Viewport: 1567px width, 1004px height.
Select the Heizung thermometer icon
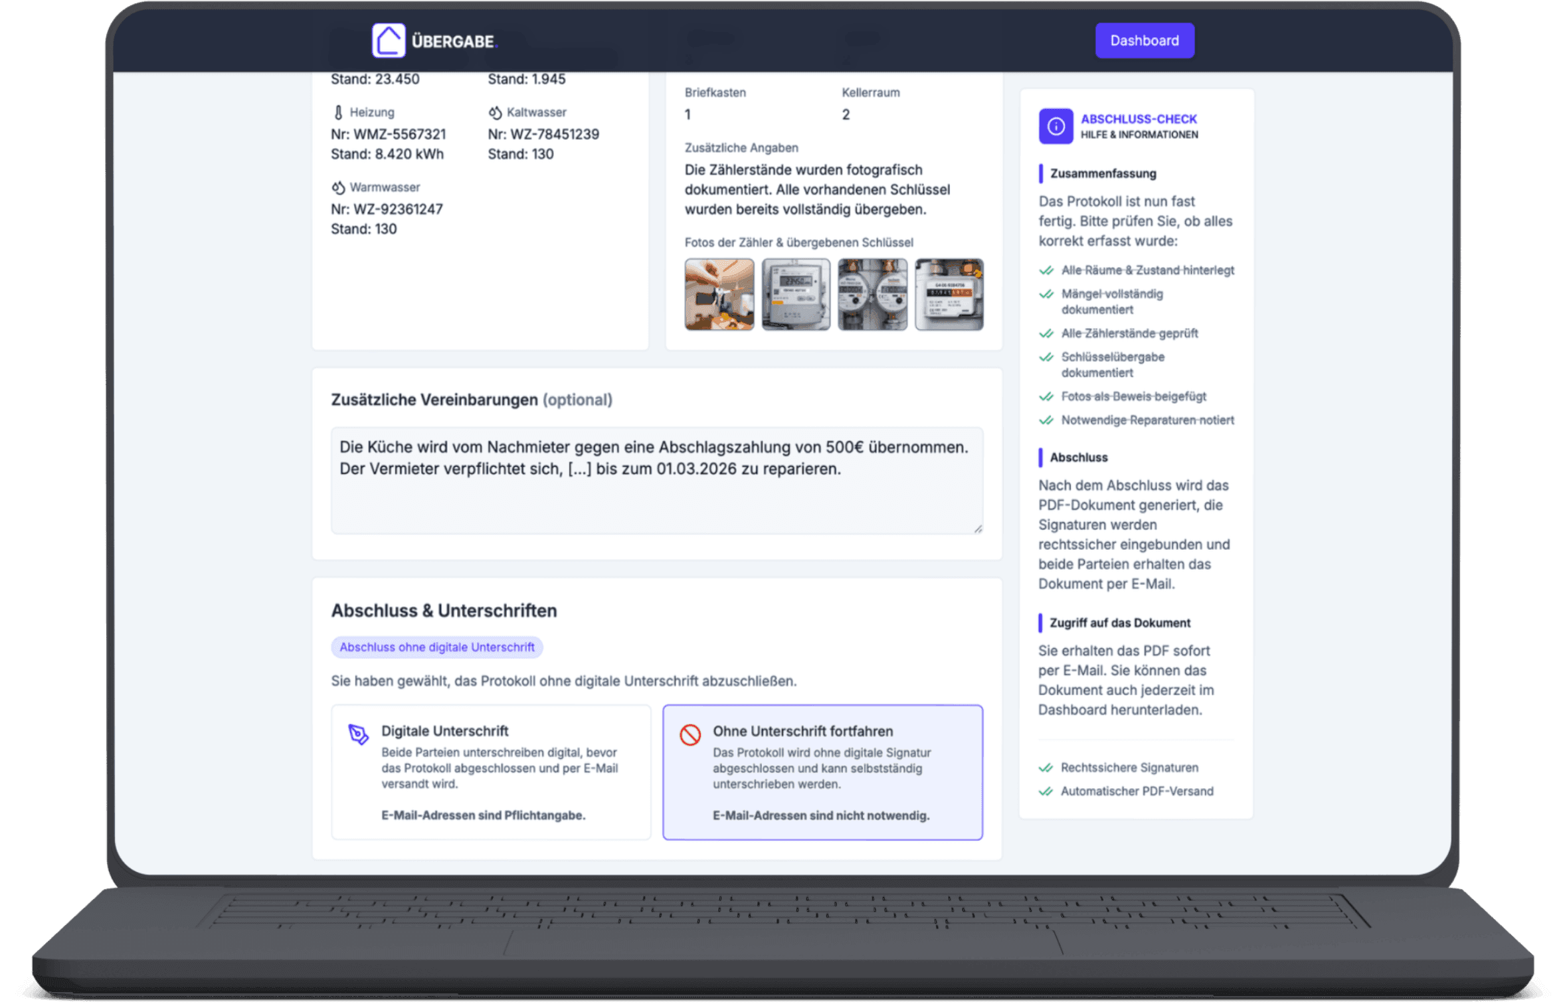[339, 112]
